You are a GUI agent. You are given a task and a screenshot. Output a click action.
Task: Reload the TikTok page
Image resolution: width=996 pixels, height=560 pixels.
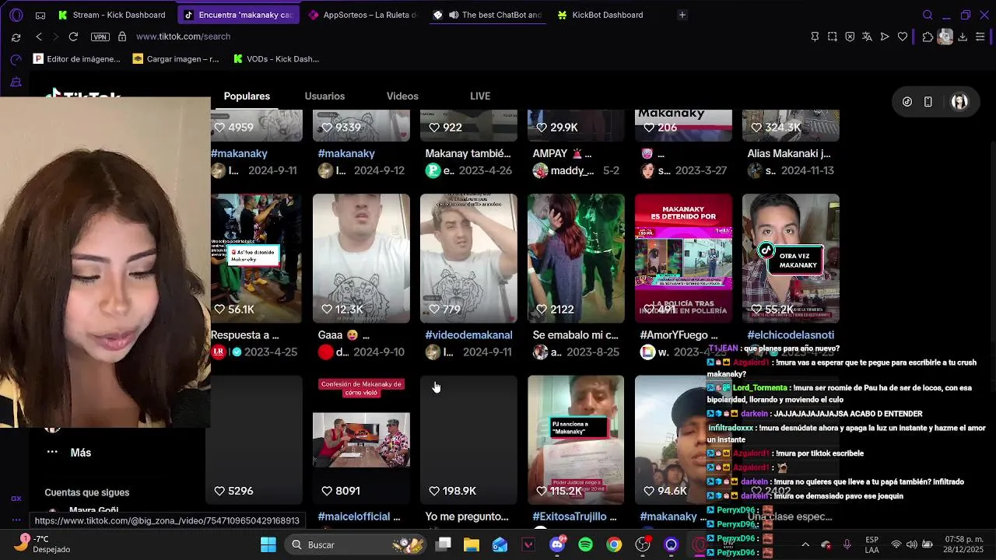73,37
